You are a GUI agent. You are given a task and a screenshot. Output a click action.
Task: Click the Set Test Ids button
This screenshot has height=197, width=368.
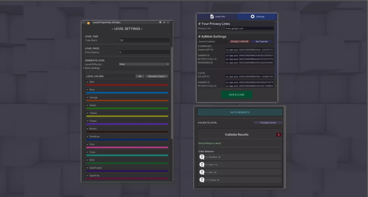click(262, 41)
